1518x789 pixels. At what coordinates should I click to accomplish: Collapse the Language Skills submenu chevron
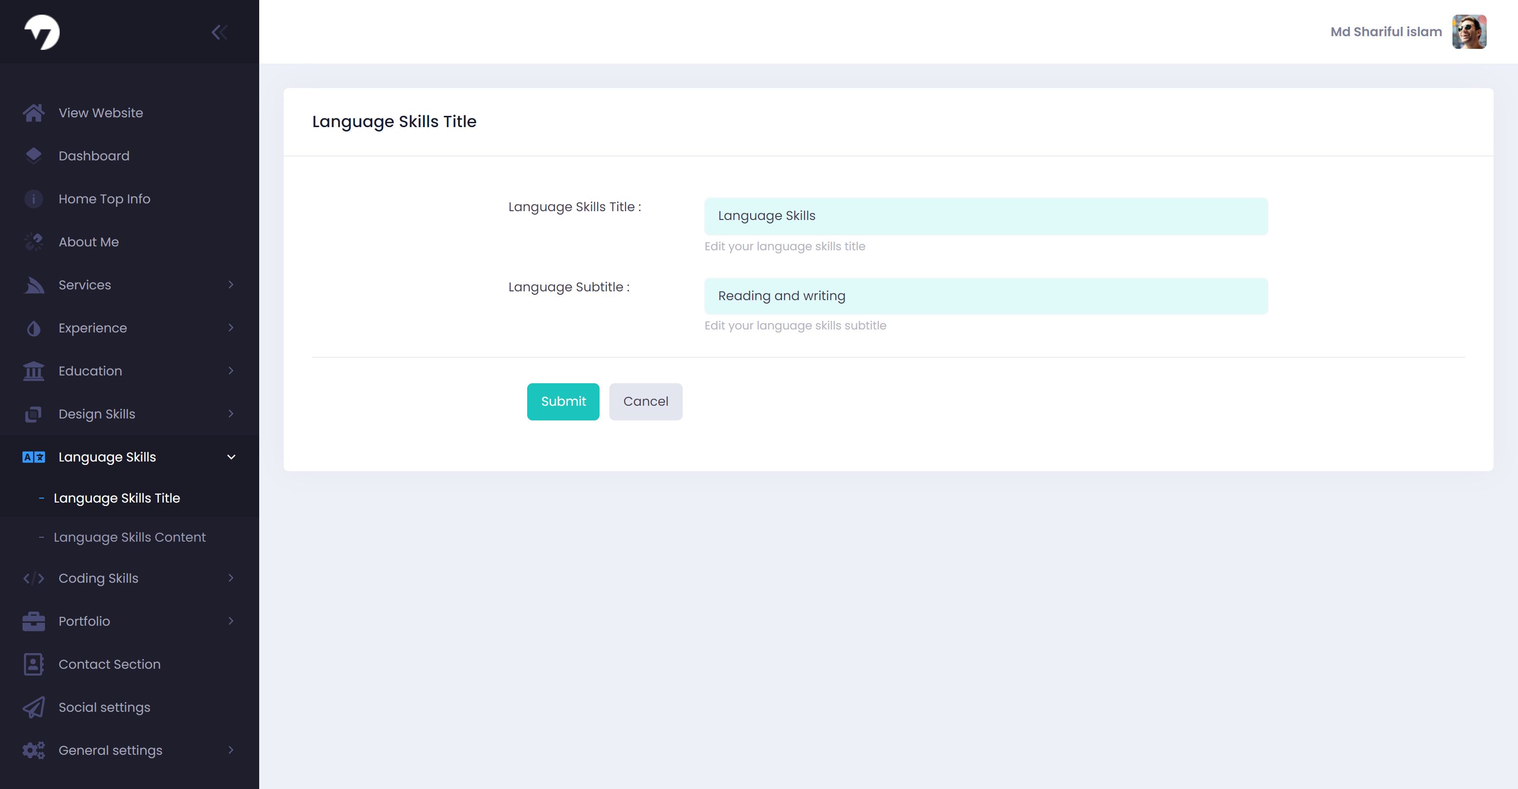point(231,457)
